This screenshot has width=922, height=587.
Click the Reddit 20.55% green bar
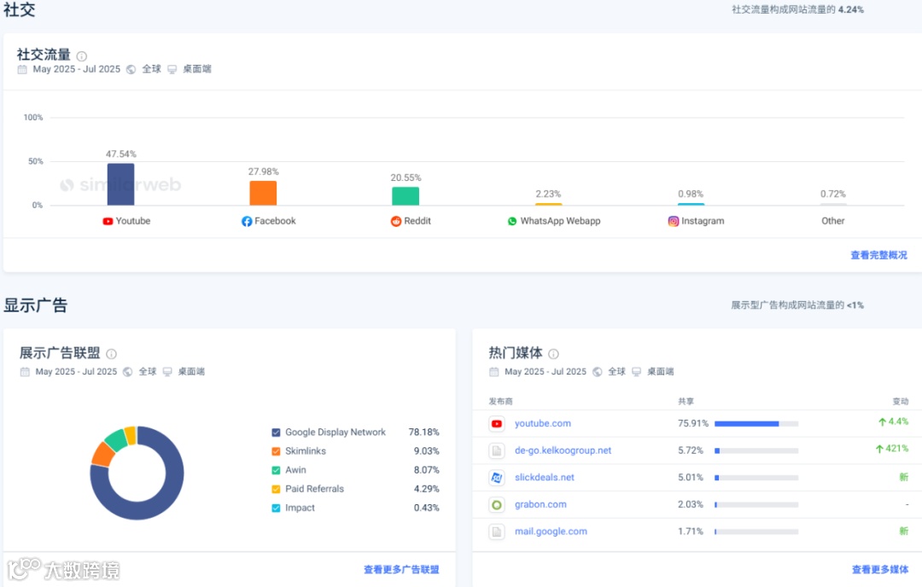406,196
